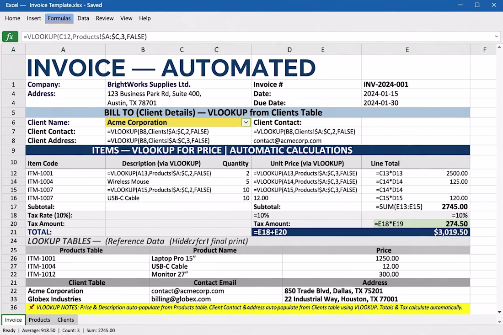Click the vertical scrollbar up arrow

click(499, 47)
